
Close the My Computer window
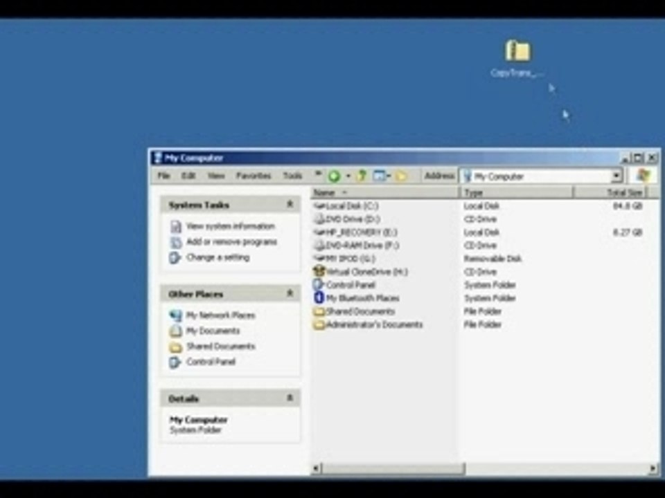[653, 158]
